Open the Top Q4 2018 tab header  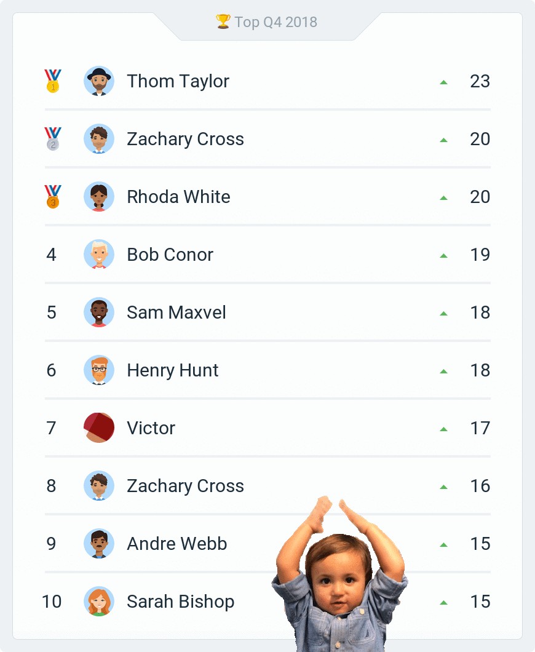coord(267,23)
